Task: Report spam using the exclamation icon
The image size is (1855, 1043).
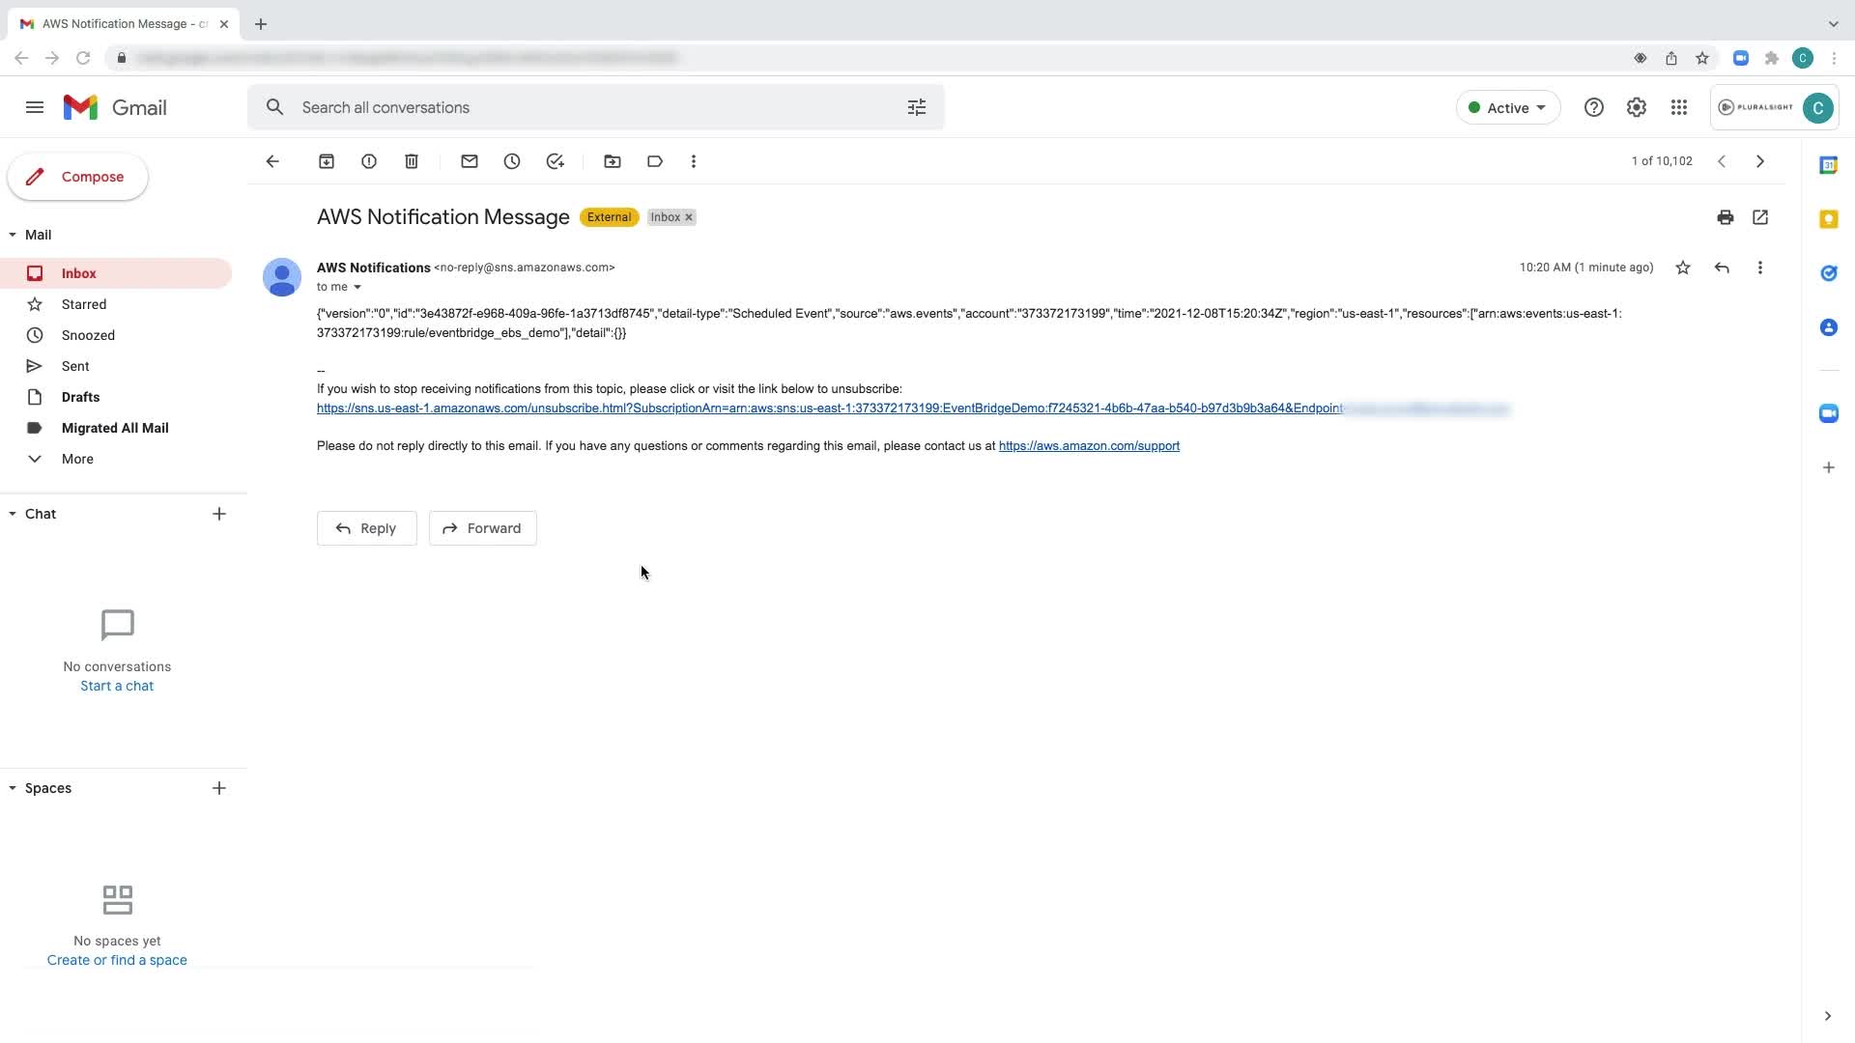Action: click(x=369, y=161)
